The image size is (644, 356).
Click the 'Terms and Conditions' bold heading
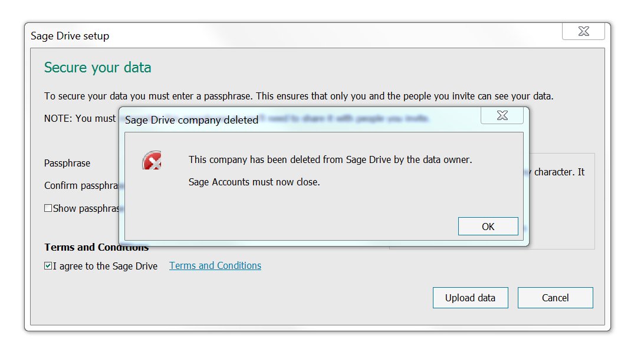pos(97,247)
